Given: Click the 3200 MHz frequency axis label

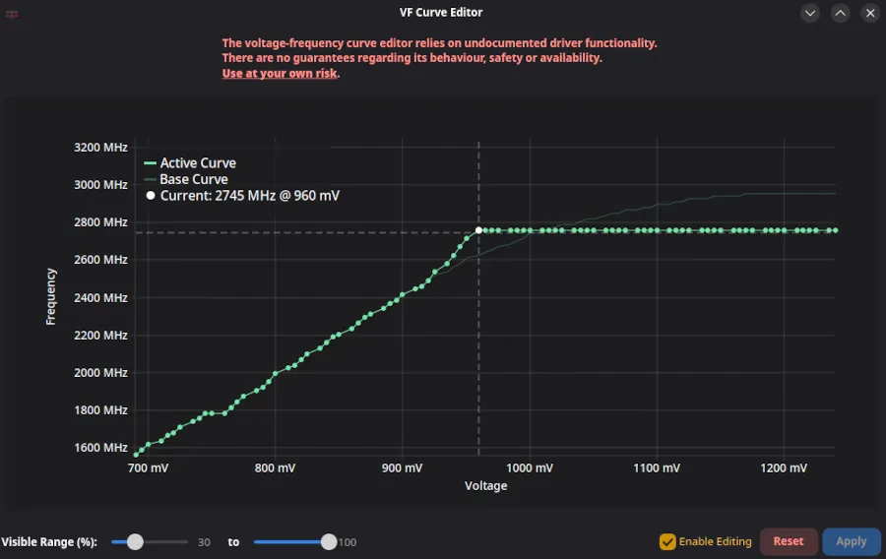Looking at the screenshot, I should click(100, 148).
